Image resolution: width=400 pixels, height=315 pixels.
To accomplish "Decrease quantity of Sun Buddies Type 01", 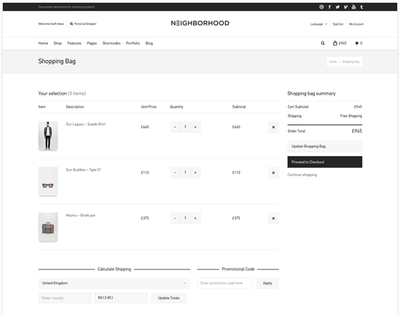I will 175,173.
